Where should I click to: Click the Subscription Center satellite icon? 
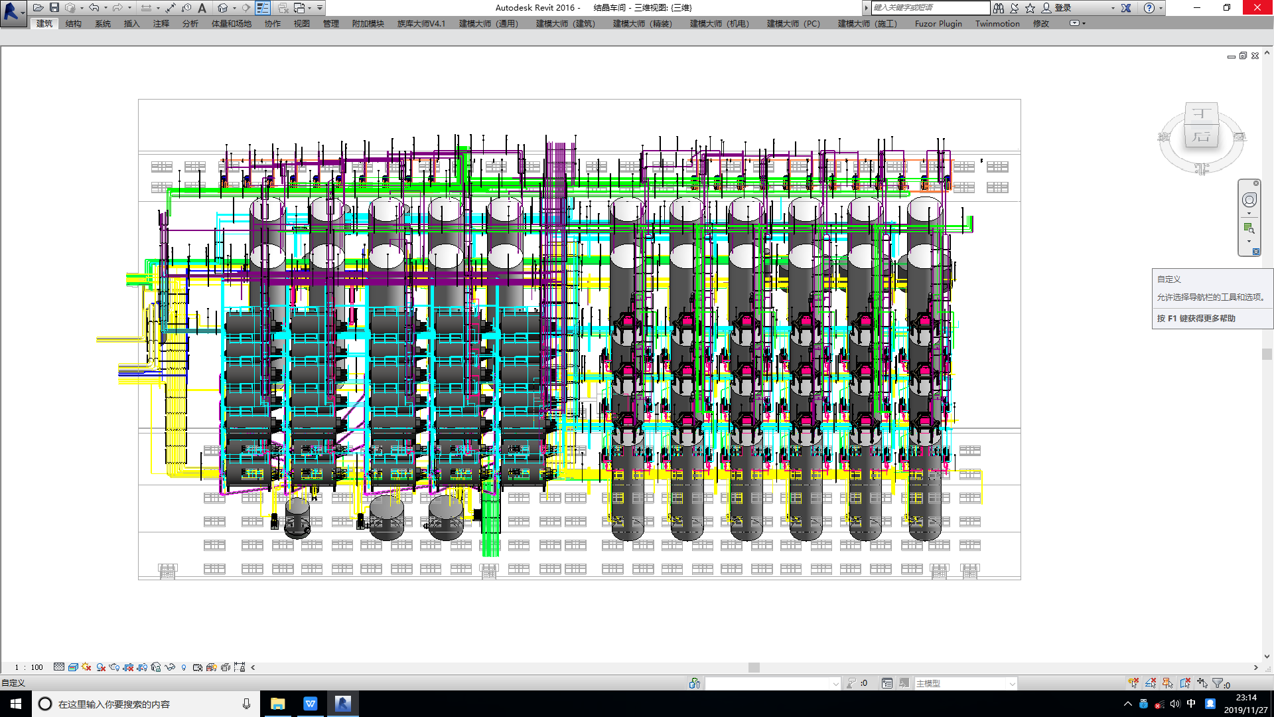click(x=1015, y=8)
